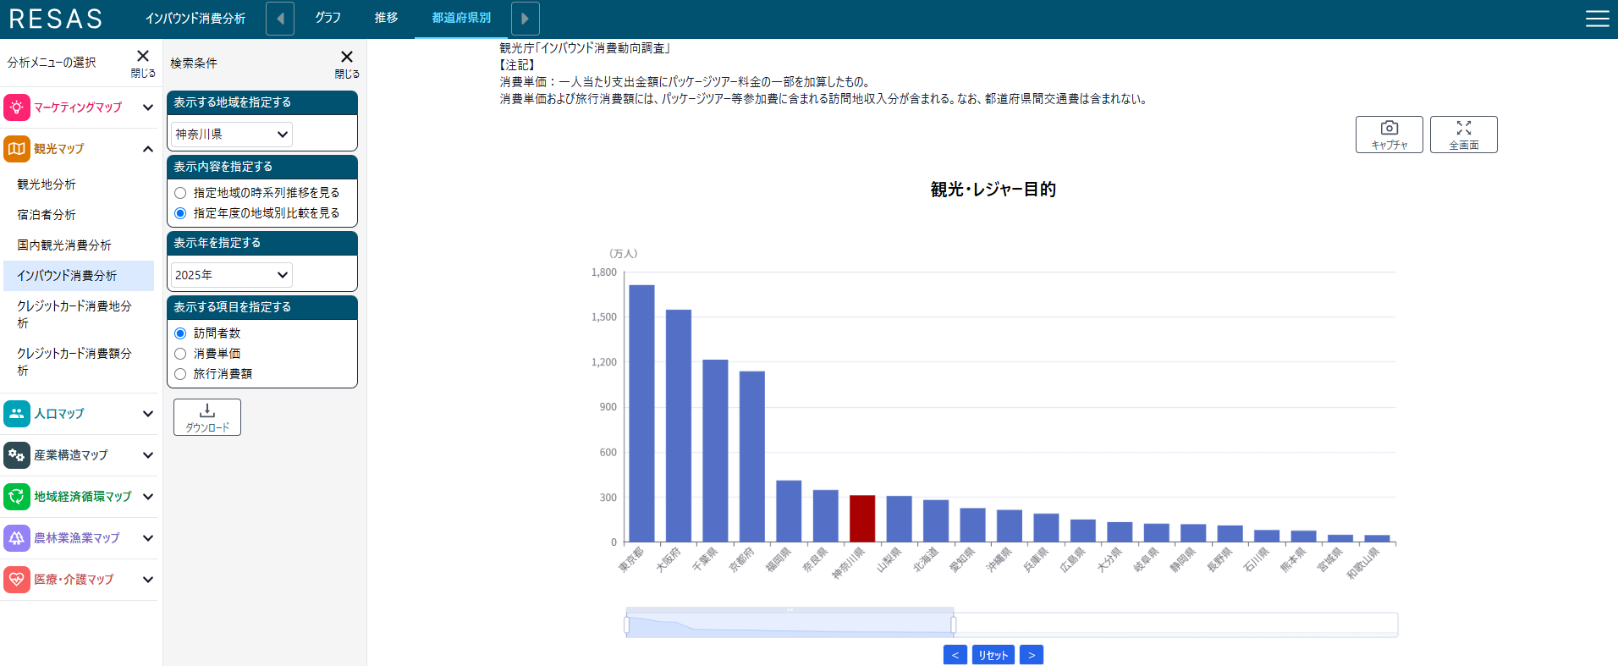Expand the 医療・介護マップ section chevron
The height and width of the screenshot is (666, 1618).
tap(148, 580)
